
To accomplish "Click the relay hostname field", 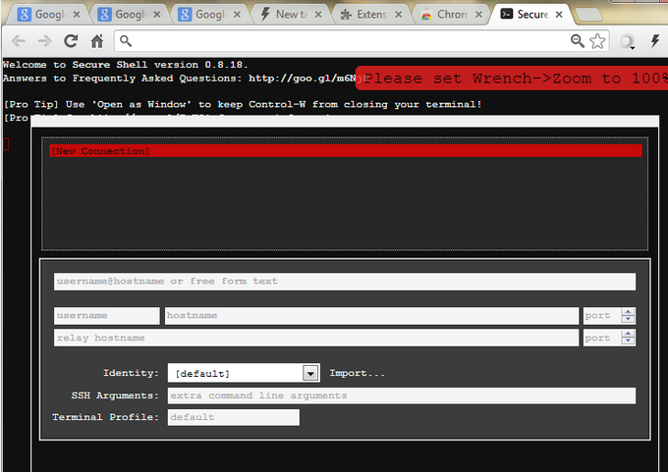I will coord(315,338).
